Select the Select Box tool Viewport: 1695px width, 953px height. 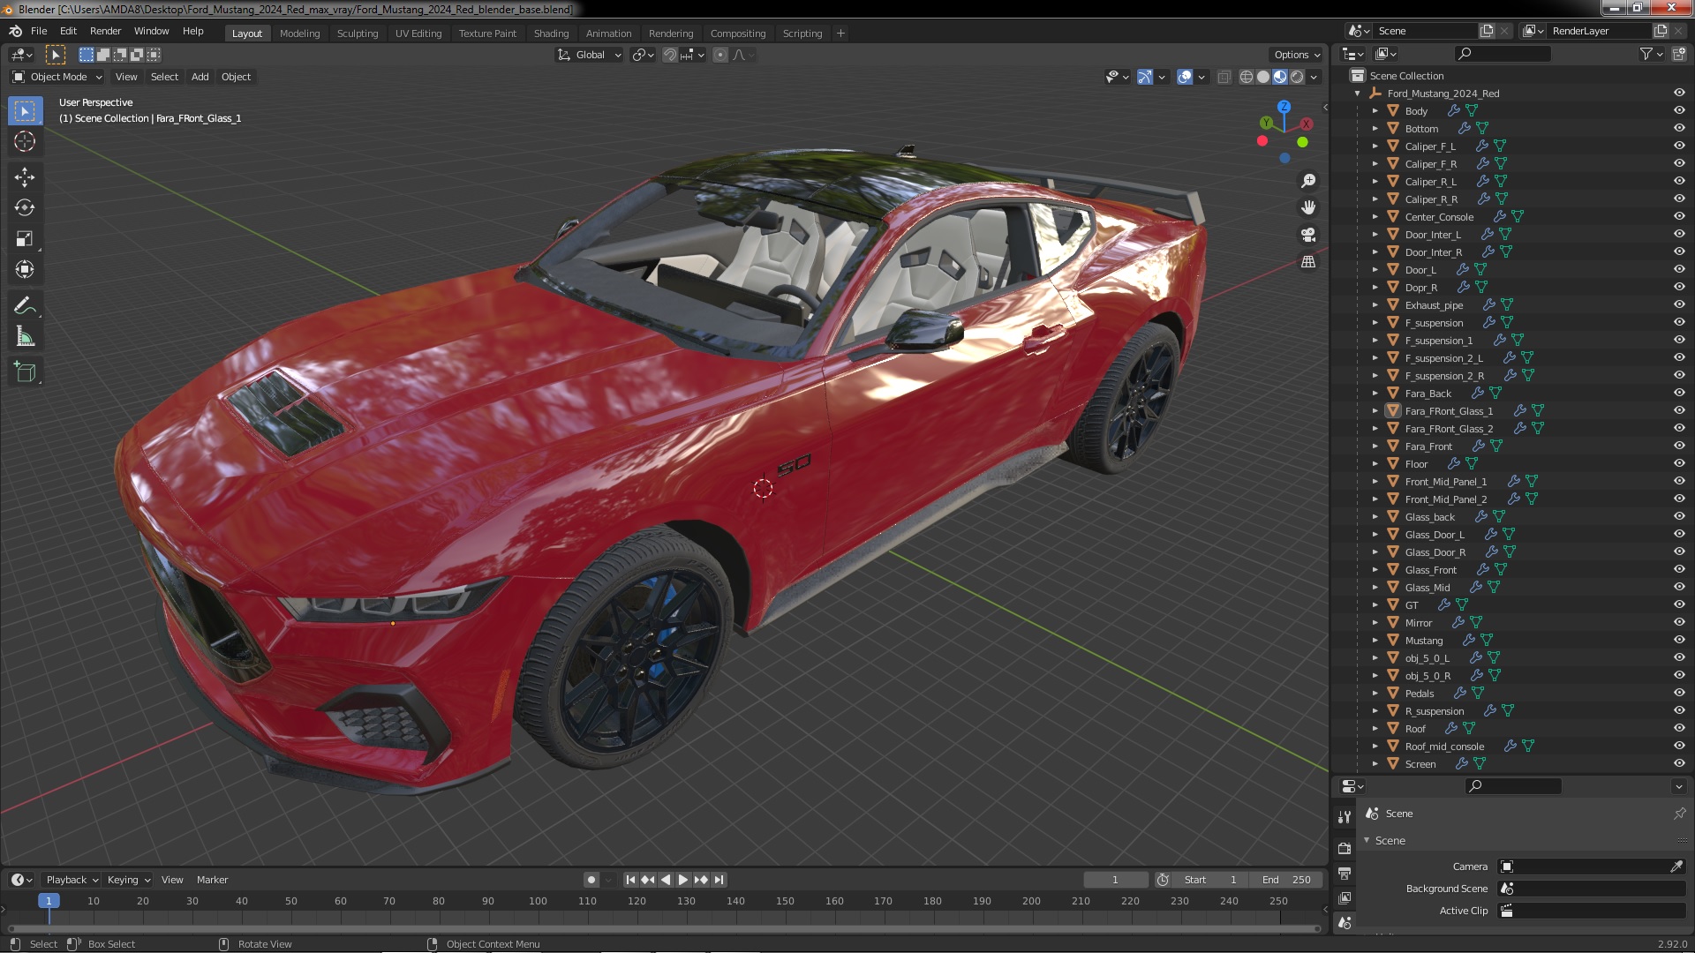(x=25, y=111)
